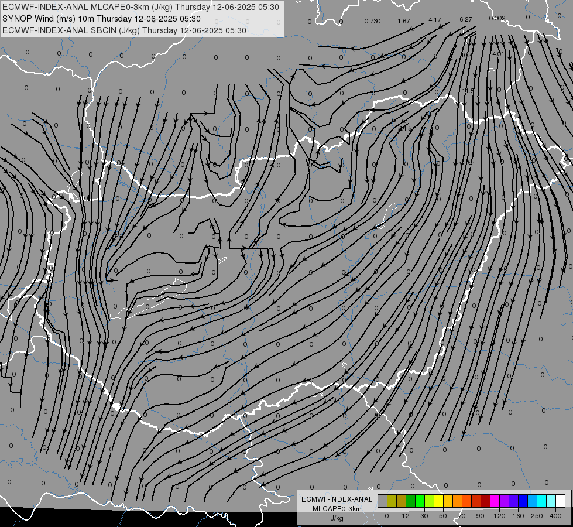Click the legend tick label 50
Viewport: 573px width, 527px height.
443,516
